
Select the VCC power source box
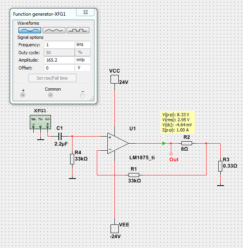click(x=114, y=79)
